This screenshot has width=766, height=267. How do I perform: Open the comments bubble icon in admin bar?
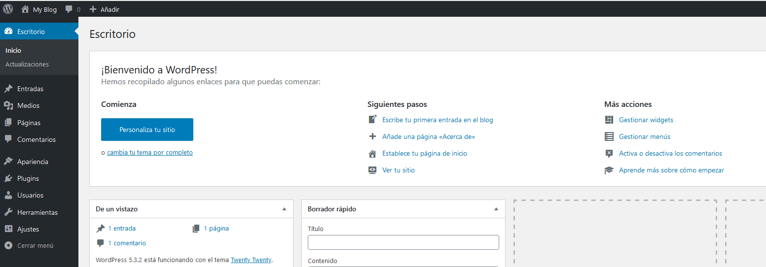tap(69, 9)
